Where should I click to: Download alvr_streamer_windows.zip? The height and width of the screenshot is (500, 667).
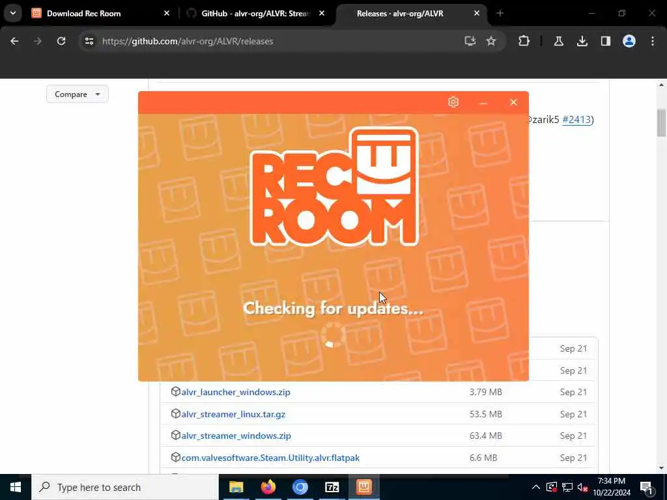pos(236,436)
